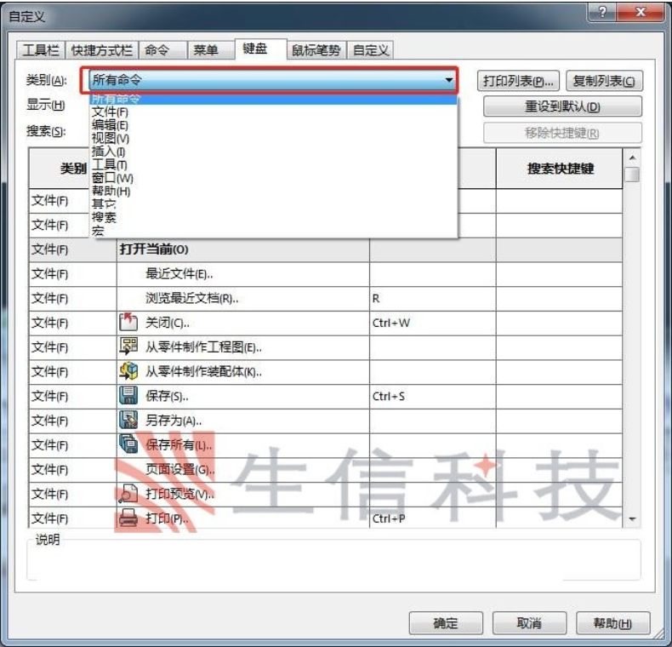This screenshot has width=672, height=647.
Task: Click the 打印列表(P)... button
Action: click(x=518, y=81)
